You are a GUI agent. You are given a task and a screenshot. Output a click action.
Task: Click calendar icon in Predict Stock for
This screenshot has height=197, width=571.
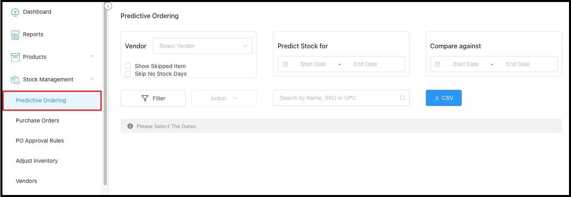(x=285, y=64)
